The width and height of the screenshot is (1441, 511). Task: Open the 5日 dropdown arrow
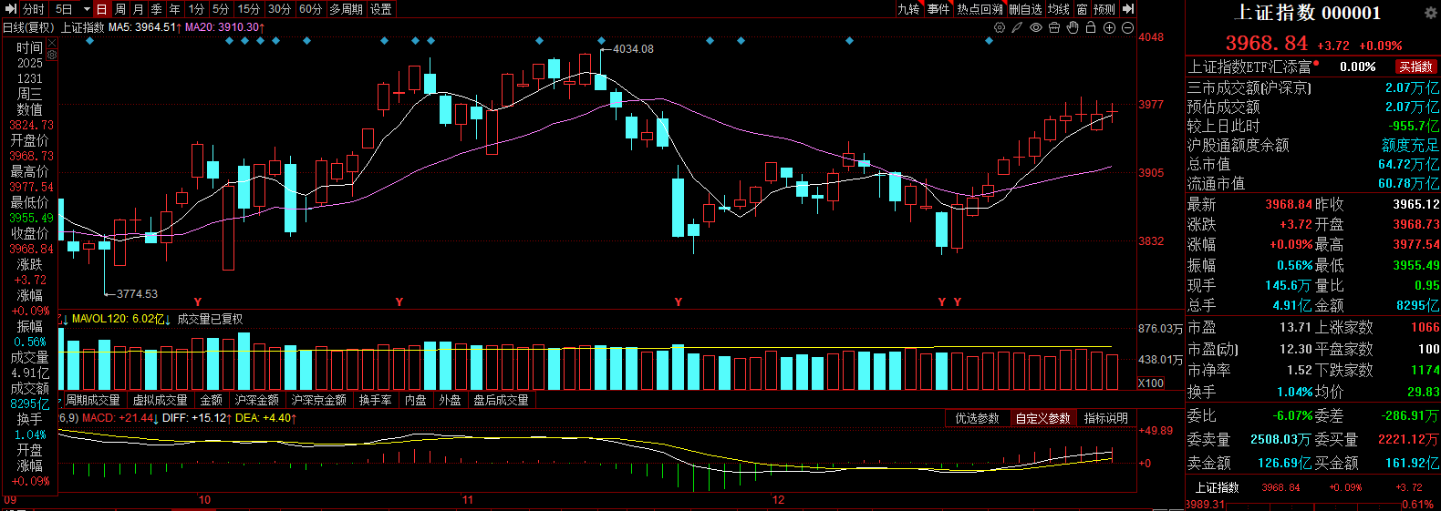(x=87, y=9)
